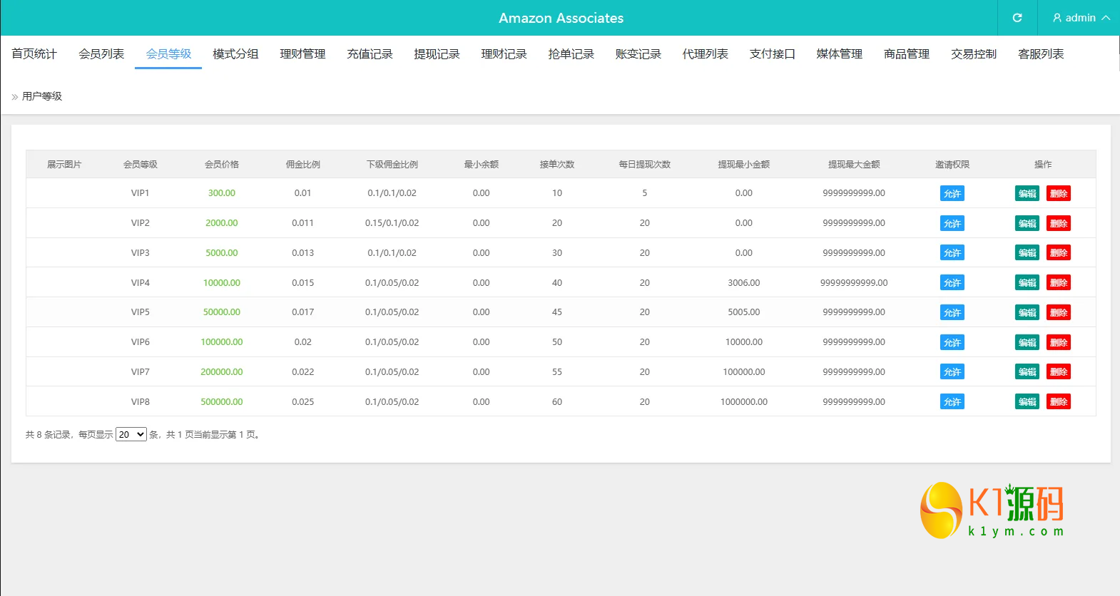Click the VIP6 level name cell

141,342
